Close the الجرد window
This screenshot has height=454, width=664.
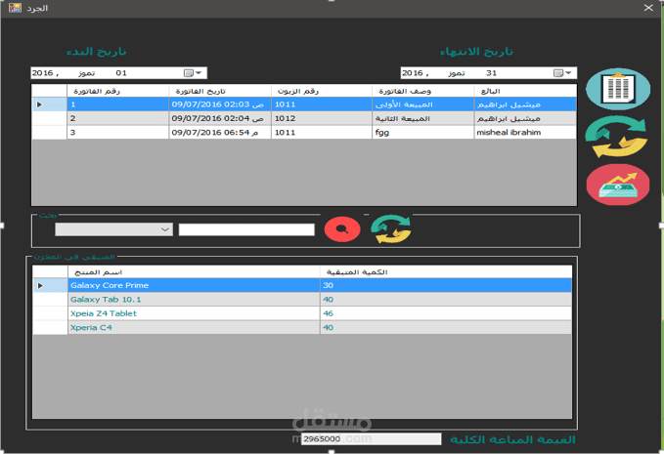tap(648, 8)
